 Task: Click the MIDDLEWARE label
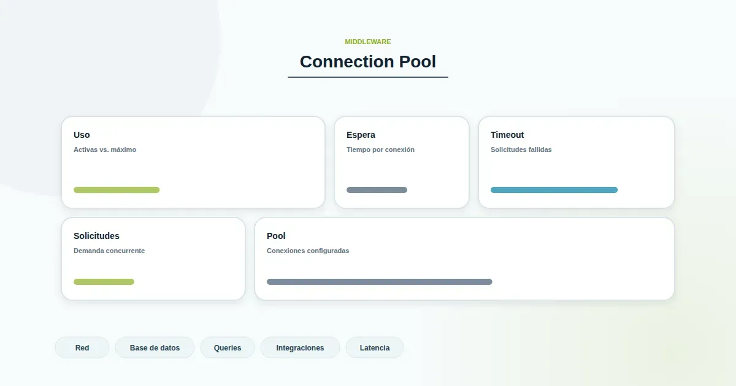coord(368,42)
